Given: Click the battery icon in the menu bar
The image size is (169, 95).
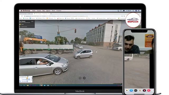Looking at the screenshot, I should [124, 11].
